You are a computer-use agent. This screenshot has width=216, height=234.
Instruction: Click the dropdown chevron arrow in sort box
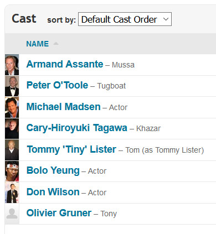(166, 19)
